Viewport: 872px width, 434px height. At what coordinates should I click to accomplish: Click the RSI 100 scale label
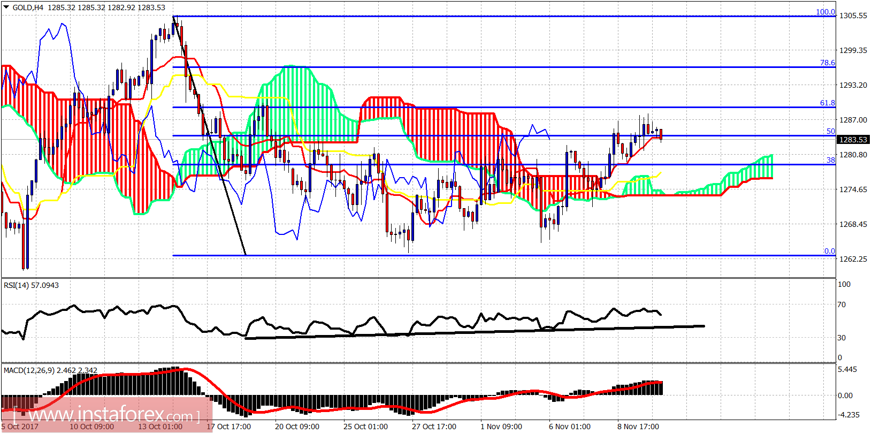click(x=844, y=284)
